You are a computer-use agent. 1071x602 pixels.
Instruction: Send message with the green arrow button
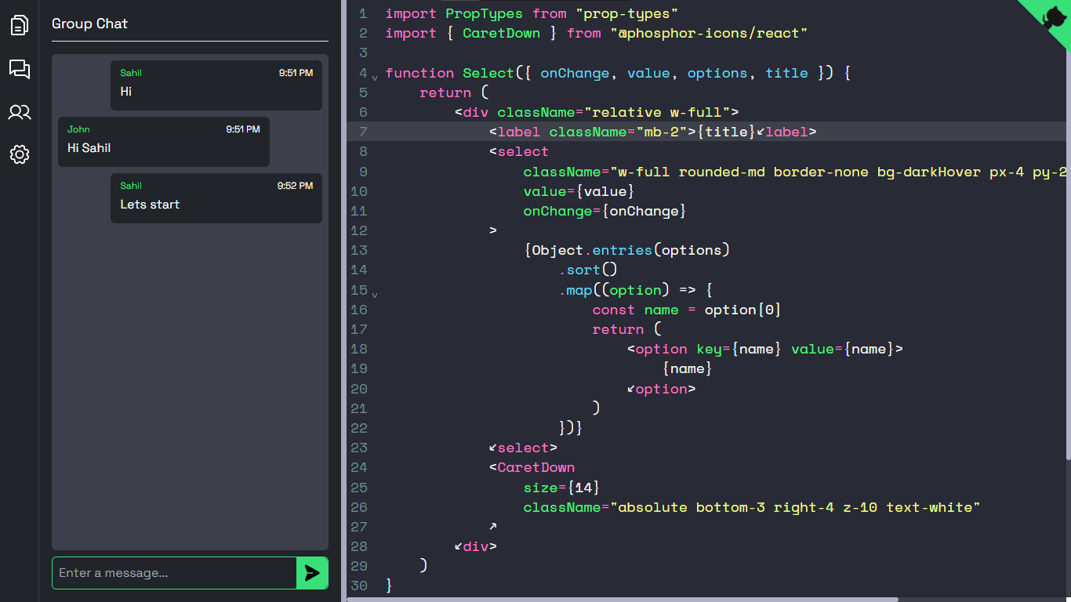pyautogui.click(x=312, y=573)
